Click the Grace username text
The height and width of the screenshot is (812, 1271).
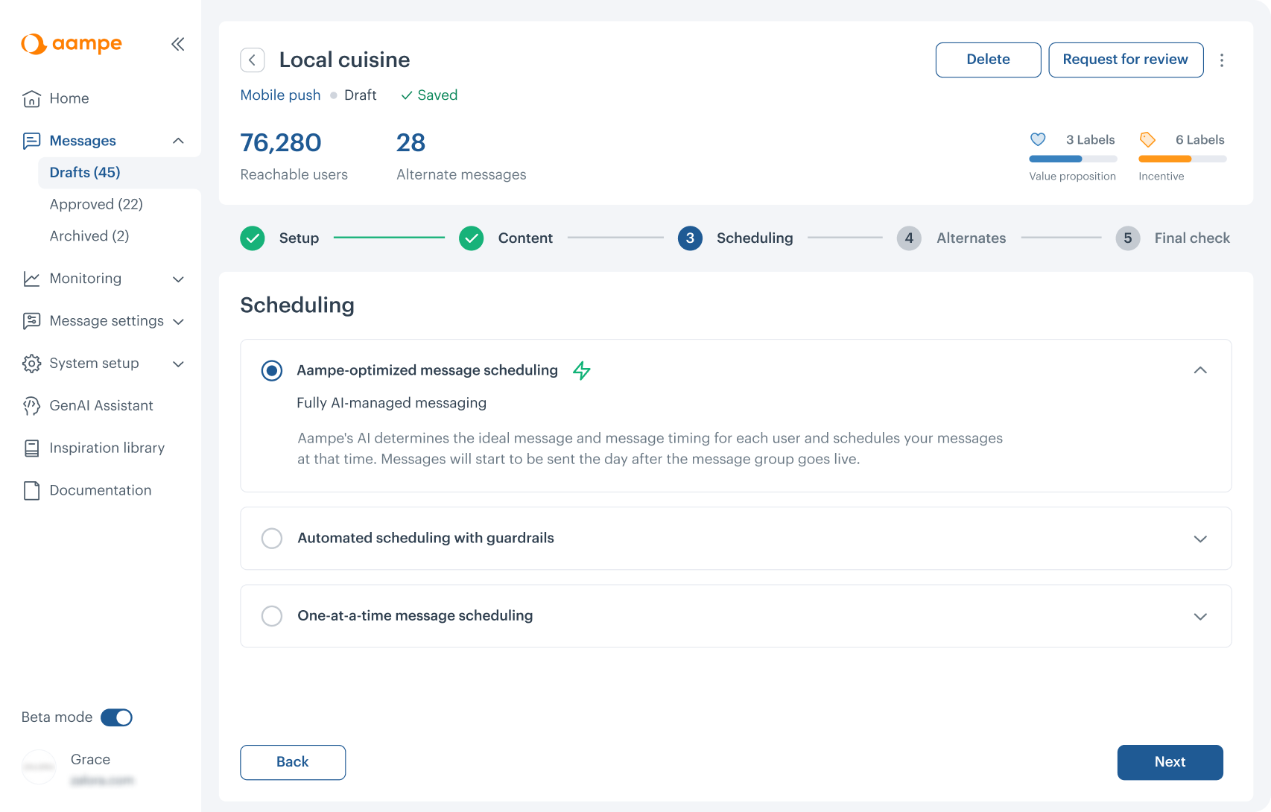click(x=90, y=760)
